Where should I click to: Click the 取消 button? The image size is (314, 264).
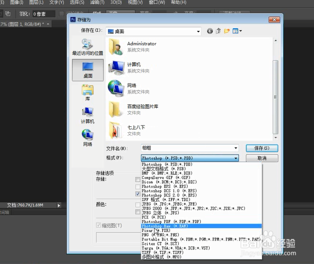point(262,158)
